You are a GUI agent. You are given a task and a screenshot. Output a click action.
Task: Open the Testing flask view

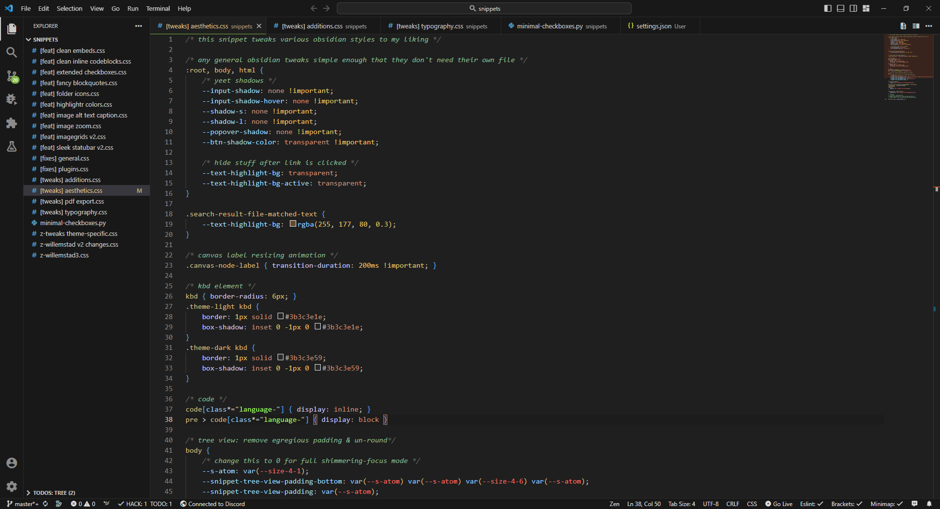12,146
